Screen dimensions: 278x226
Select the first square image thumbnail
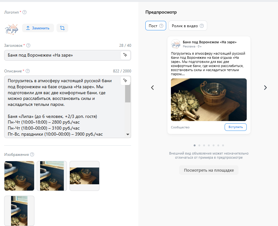tap(19, 176)
